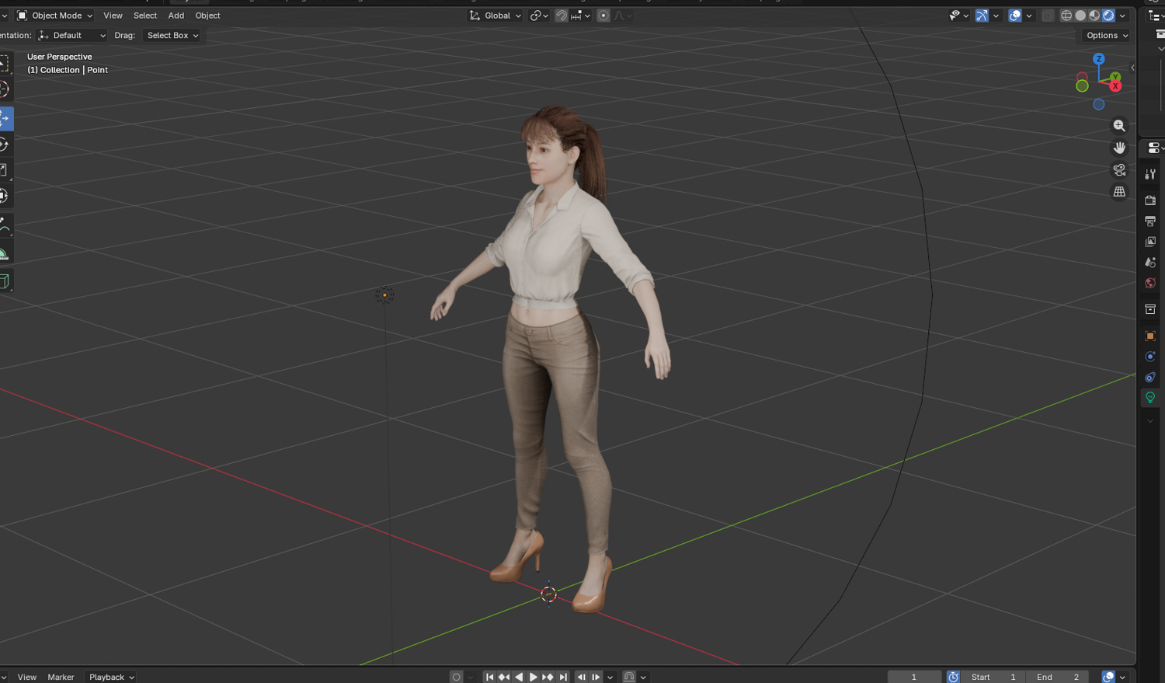Open the Add menu
This screenshot has height=683, width=1165.
click(176, 16)
